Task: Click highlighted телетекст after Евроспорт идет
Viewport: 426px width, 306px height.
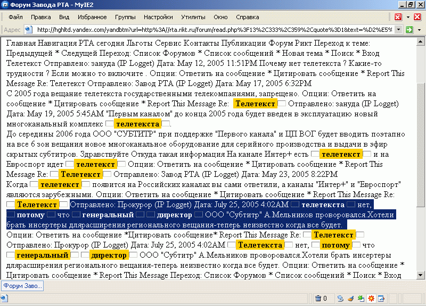Action: click(x=95, y=164)
